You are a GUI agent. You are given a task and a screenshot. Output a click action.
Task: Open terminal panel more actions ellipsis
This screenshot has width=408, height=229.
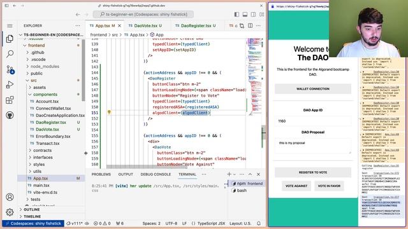point(242,174)
